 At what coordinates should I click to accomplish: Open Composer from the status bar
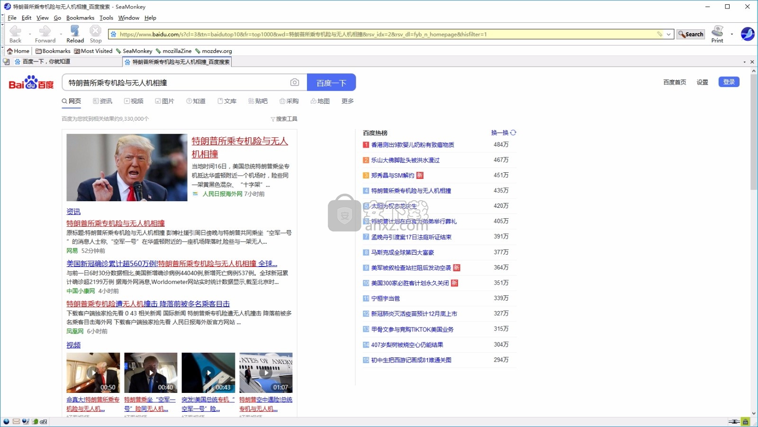tap(25, 421)
